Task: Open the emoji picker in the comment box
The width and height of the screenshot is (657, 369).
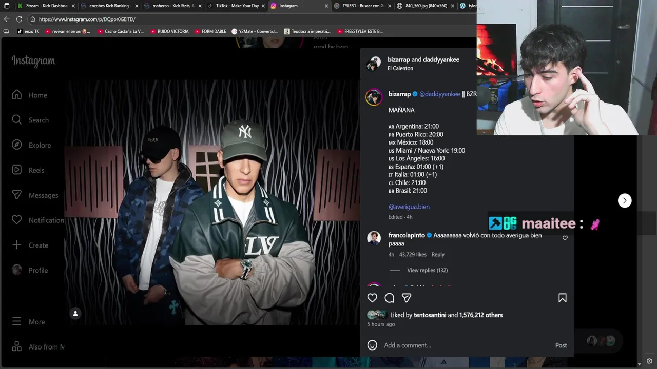Action: coord(372,345)
